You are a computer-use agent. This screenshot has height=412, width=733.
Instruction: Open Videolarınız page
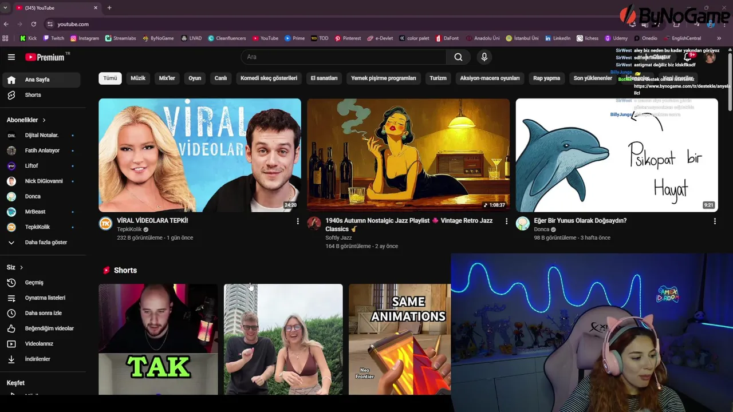(x=41, y=344)
